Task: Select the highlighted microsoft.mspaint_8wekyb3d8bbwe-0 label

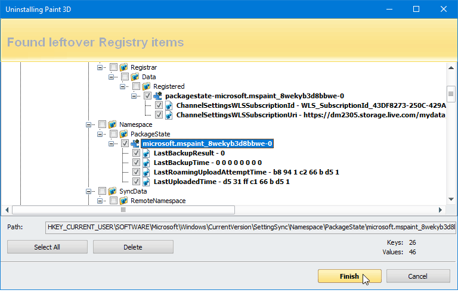Action: 208,144
